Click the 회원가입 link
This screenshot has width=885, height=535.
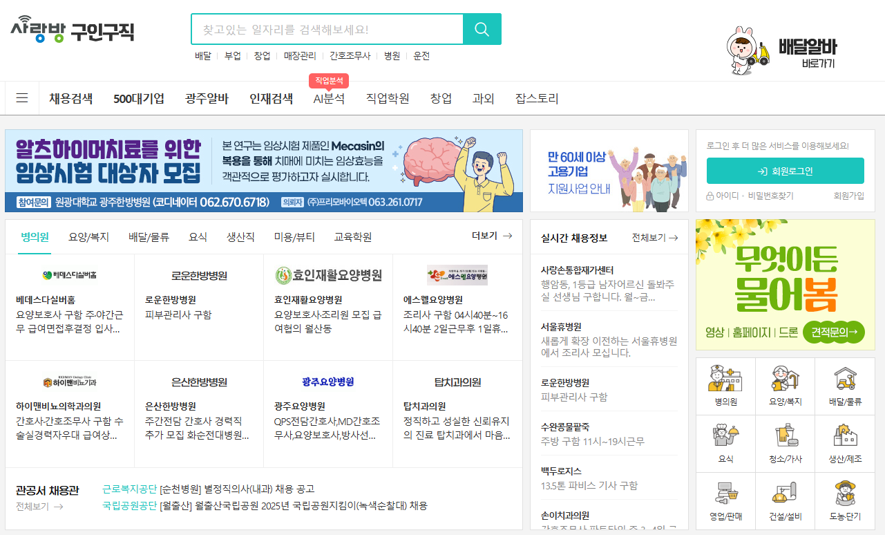click(x=848, y=196)
